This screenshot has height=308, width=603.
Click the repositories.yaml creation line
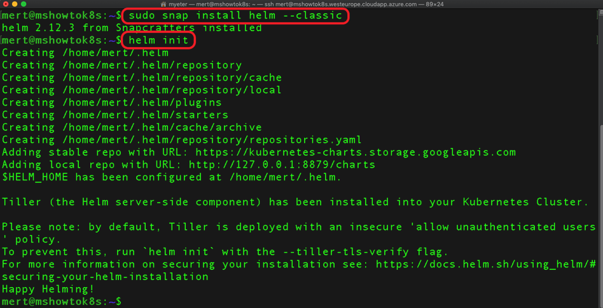click(x=182, y=140)
